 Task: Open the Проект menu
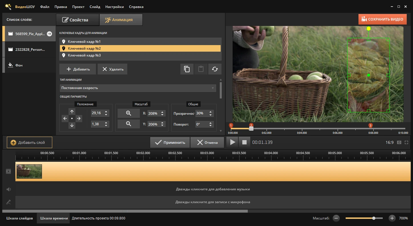78,7
